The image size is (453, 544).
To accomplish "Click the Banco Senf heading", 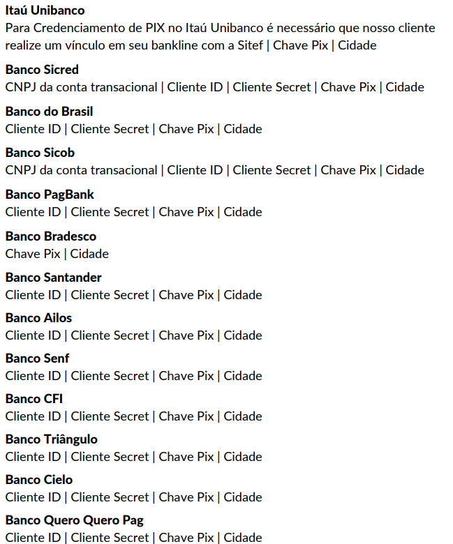I will point(37,358).
